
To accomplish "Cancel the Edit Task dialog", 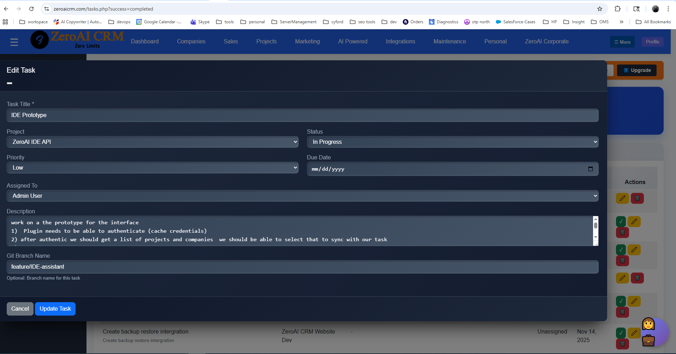I will click(x=20, y=309).
